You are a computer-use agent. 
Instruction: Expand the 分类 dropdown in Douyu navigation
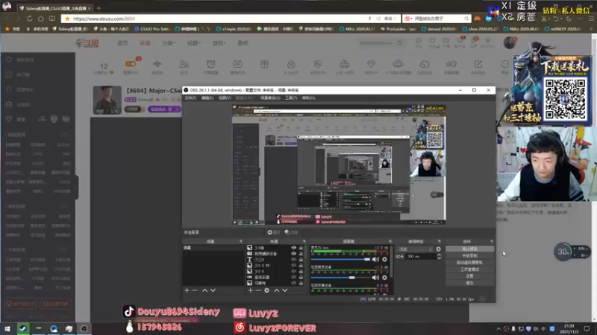point(169,43)
